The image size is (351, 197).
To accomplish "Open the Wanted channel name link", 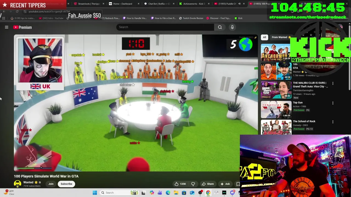I will point(28,182).
